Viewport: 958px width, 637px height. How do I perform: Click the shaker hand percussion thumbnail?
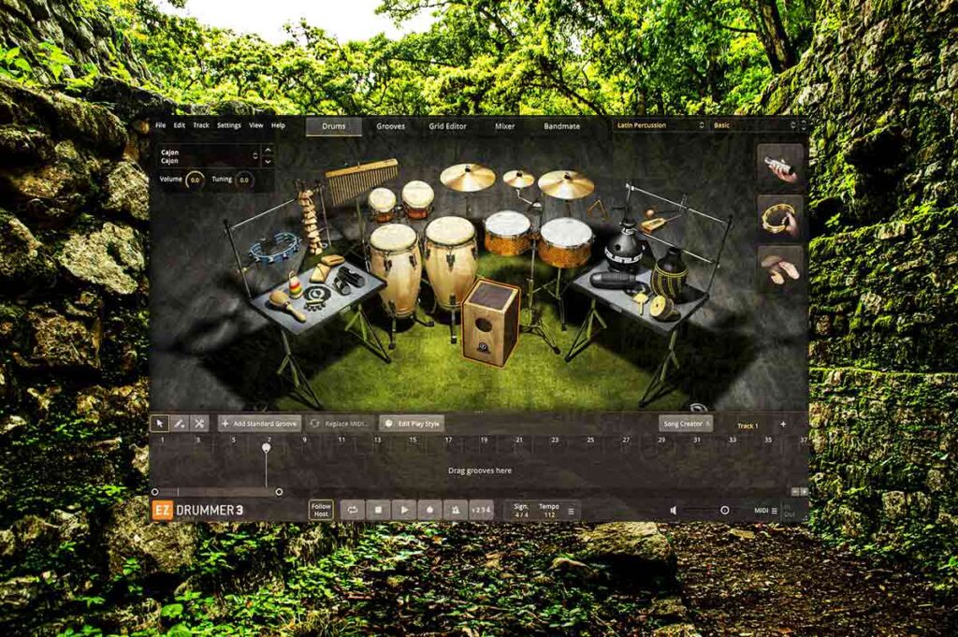780,166
